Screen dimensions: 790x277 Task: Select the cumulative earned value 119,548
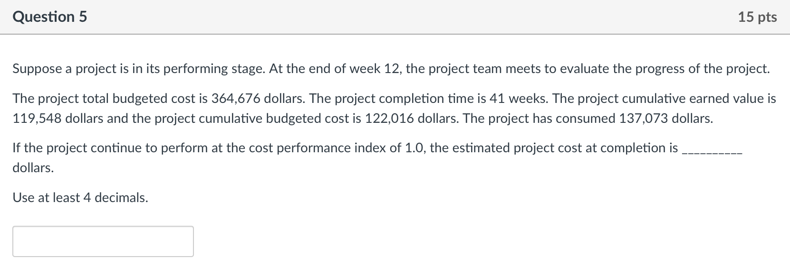pos(37,119)
